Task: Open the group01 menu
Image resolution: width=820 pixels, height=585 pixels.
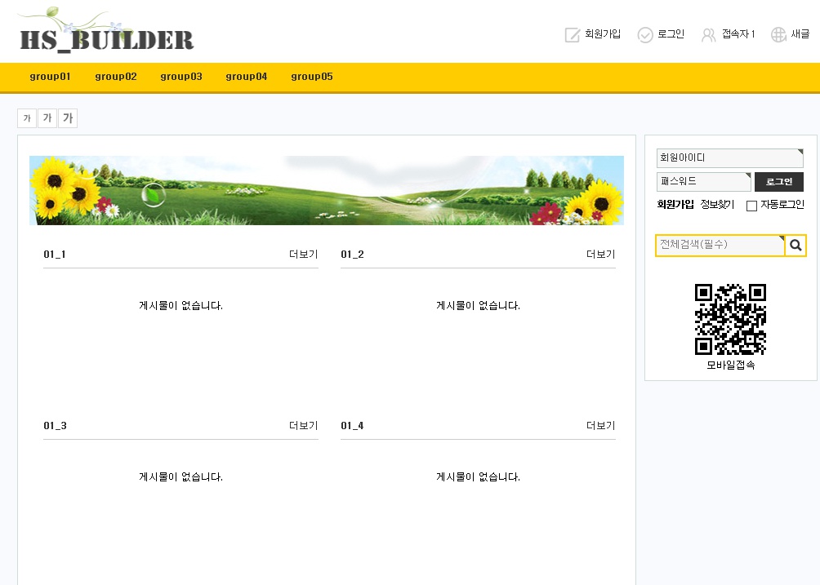Action: [x=50, y=77]
